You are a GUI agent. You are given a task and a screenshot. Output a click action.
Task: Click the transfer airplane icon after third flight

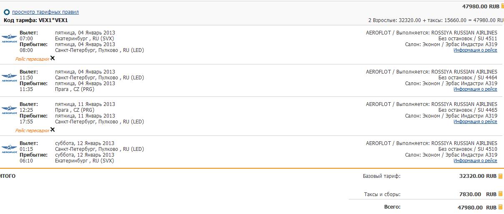(52, 130)
